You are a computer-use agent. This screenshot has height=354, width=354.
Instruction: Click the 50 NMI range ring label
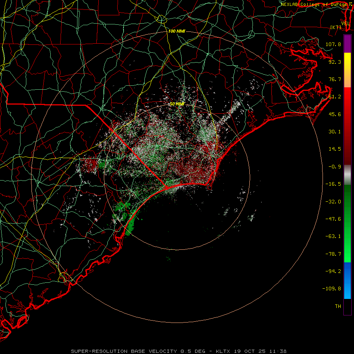[x=177, y=104]
